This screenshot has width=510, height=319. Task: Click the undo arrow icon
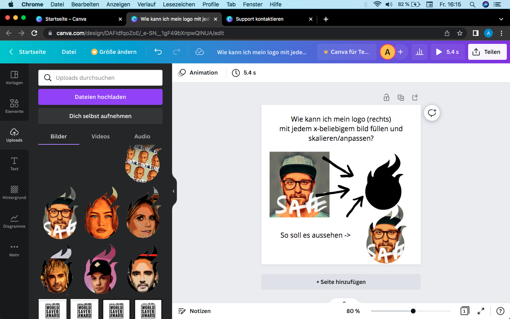(158, 52)
